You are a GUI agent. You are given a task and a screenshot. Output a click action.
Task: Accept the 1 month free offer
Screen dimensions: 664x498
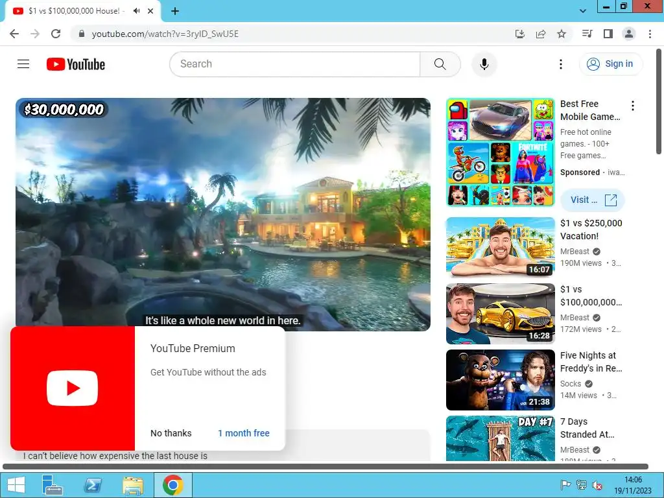tap(244, 433)
